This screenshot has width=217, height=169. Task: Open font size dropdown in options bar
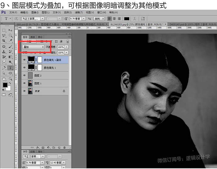84,19
